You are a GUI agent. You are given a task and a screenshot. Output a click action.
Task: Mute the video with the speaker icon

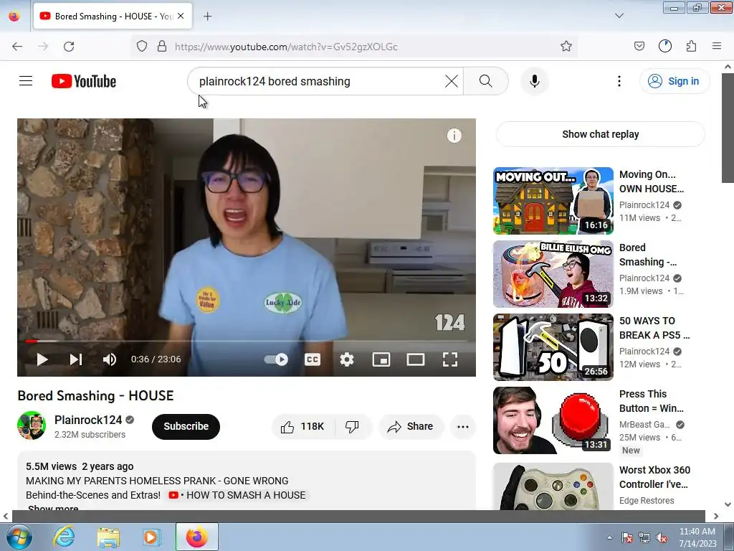(110, 359)
